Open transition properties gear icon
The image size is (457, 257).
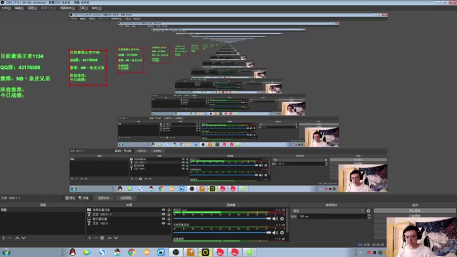coord(368,211)
